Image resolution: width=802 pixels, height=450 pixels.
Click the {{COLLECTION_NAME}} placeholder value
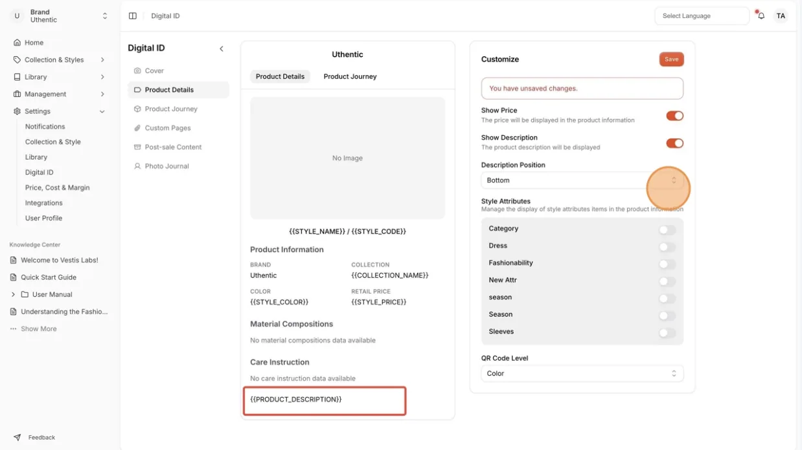point(390,275)
